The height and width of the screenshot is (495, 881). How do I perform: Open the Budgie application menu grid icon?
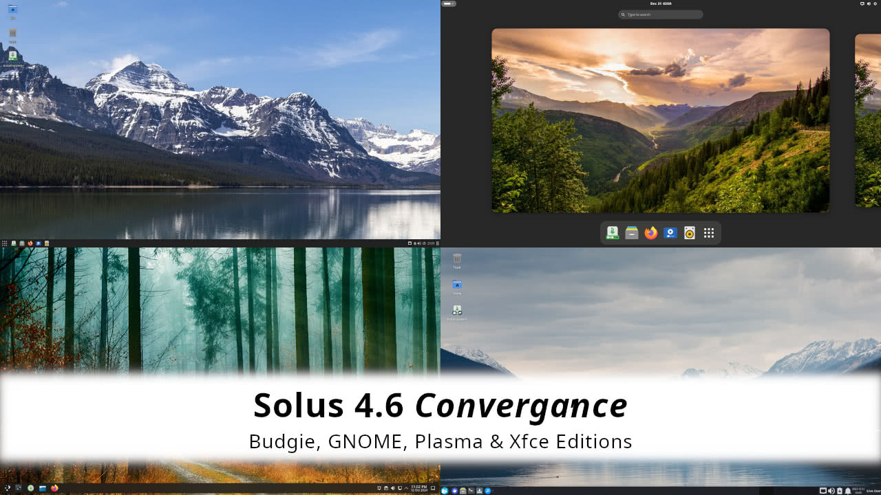pos(4,243)
